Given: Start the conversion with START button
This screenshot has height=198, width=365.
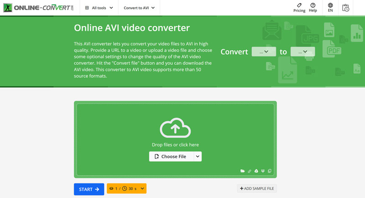Looking at the screenshot, I should (x=89, y=189).
